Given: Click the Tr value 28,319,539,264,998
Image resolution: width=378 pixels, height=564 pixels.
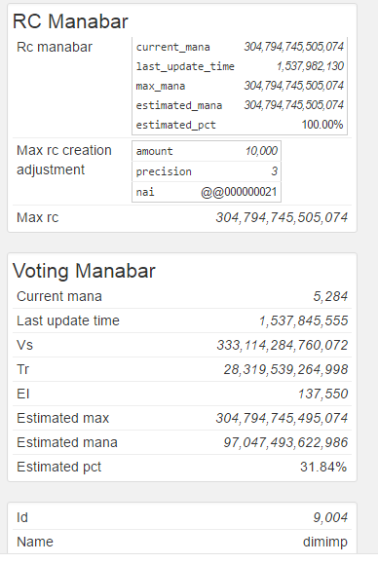Looking at the screenshot, I should pos(285,369).
